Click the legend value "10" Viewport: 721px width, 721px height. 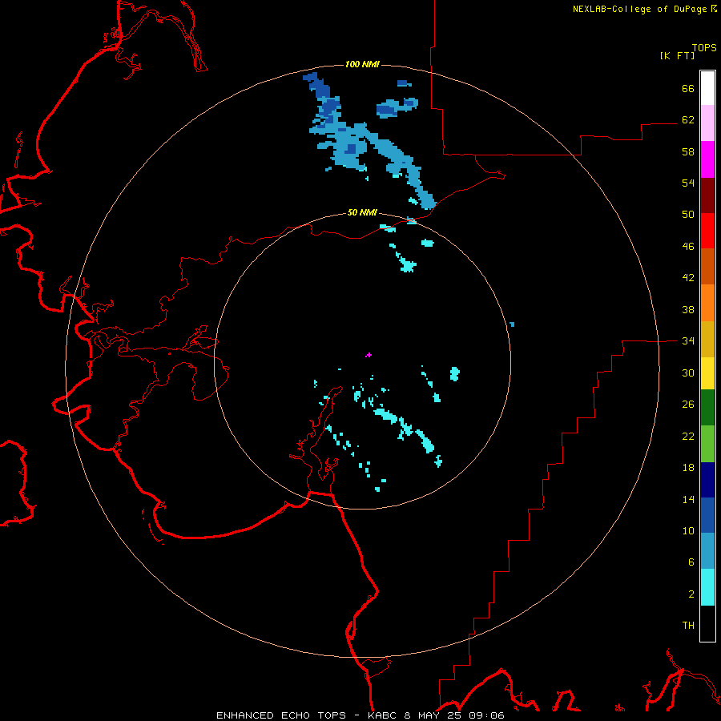click(688, 530)
